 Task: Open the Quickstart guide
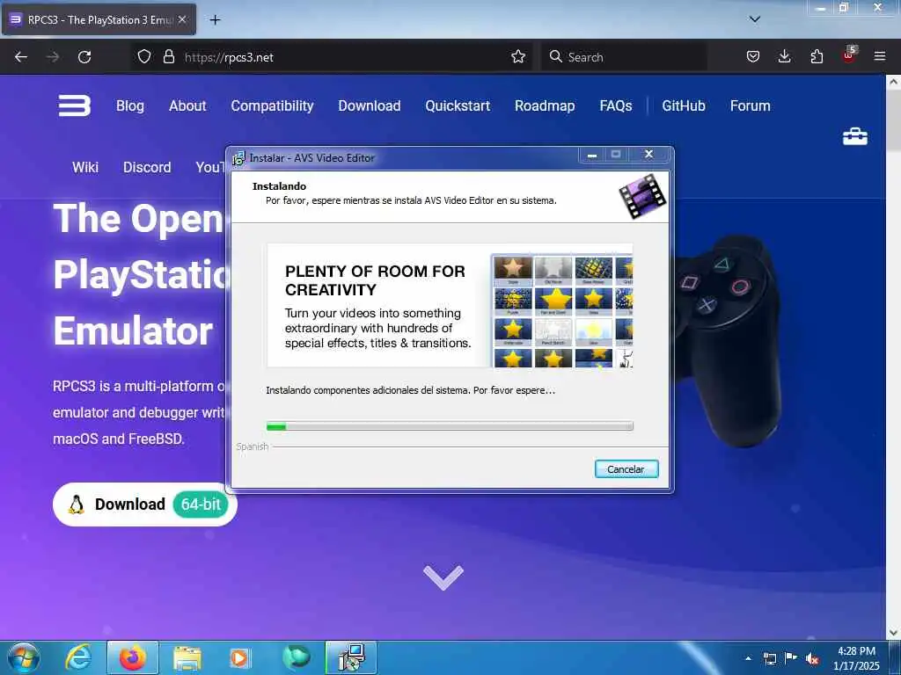458,105
